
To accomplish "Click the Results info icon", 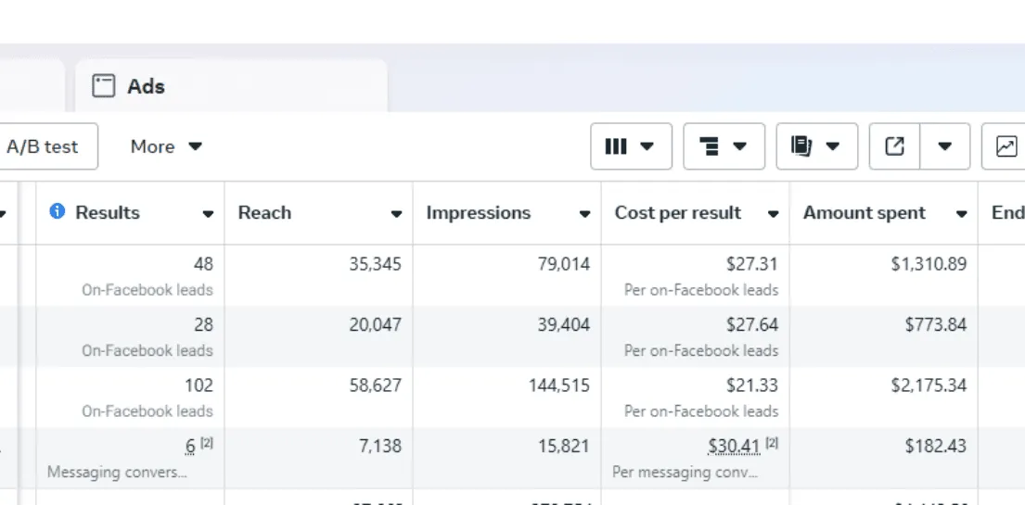I will point(58,211).
